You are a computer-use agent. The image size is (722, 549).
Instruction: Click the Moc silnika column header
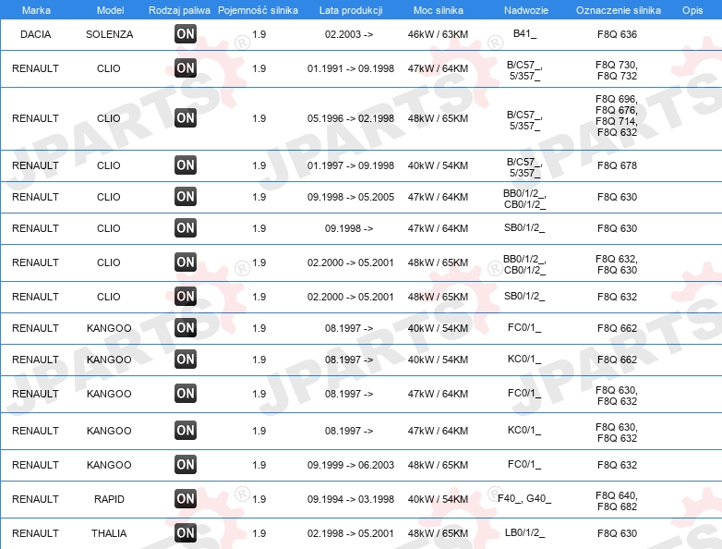pyautogui.click(x=439, y=10)
